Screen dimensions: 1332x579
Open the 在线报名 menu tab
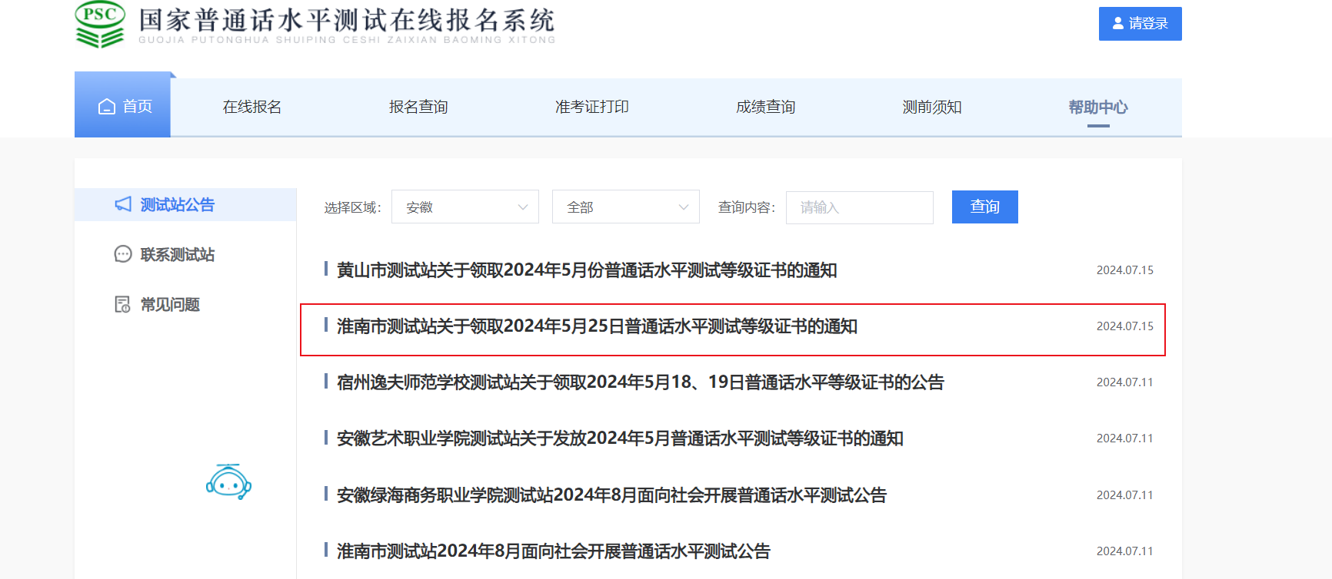[x=252, y=108]
